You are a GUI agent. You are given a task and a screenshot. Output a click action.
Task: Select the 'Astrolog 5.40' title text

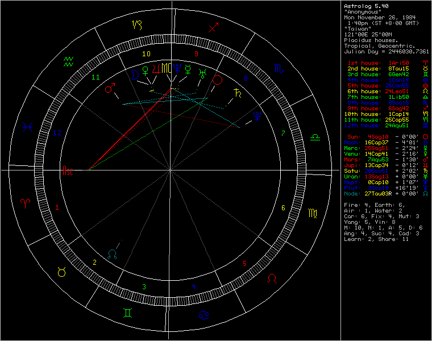365,6
